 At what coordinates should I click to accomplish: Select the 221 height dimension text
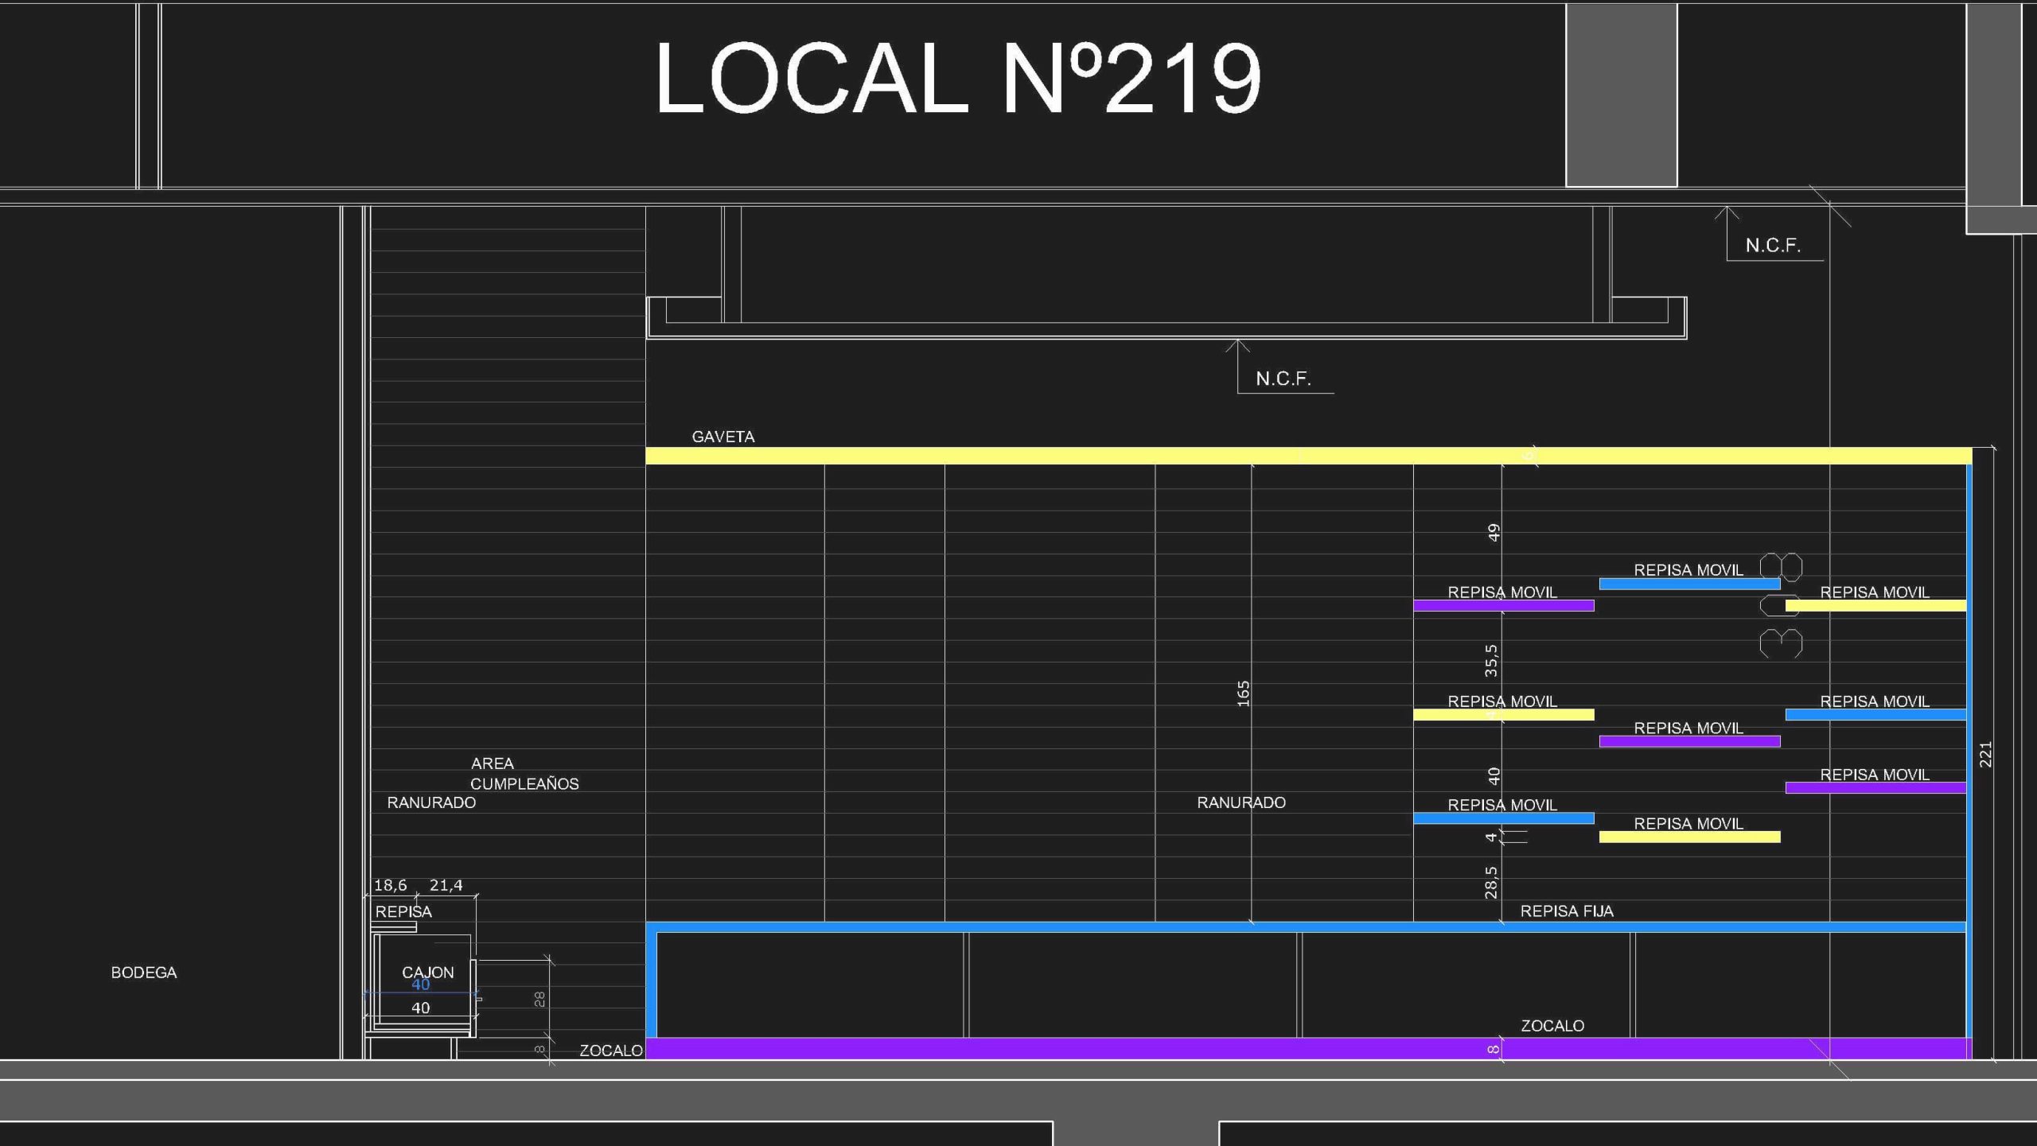(x=1984, y=754)
